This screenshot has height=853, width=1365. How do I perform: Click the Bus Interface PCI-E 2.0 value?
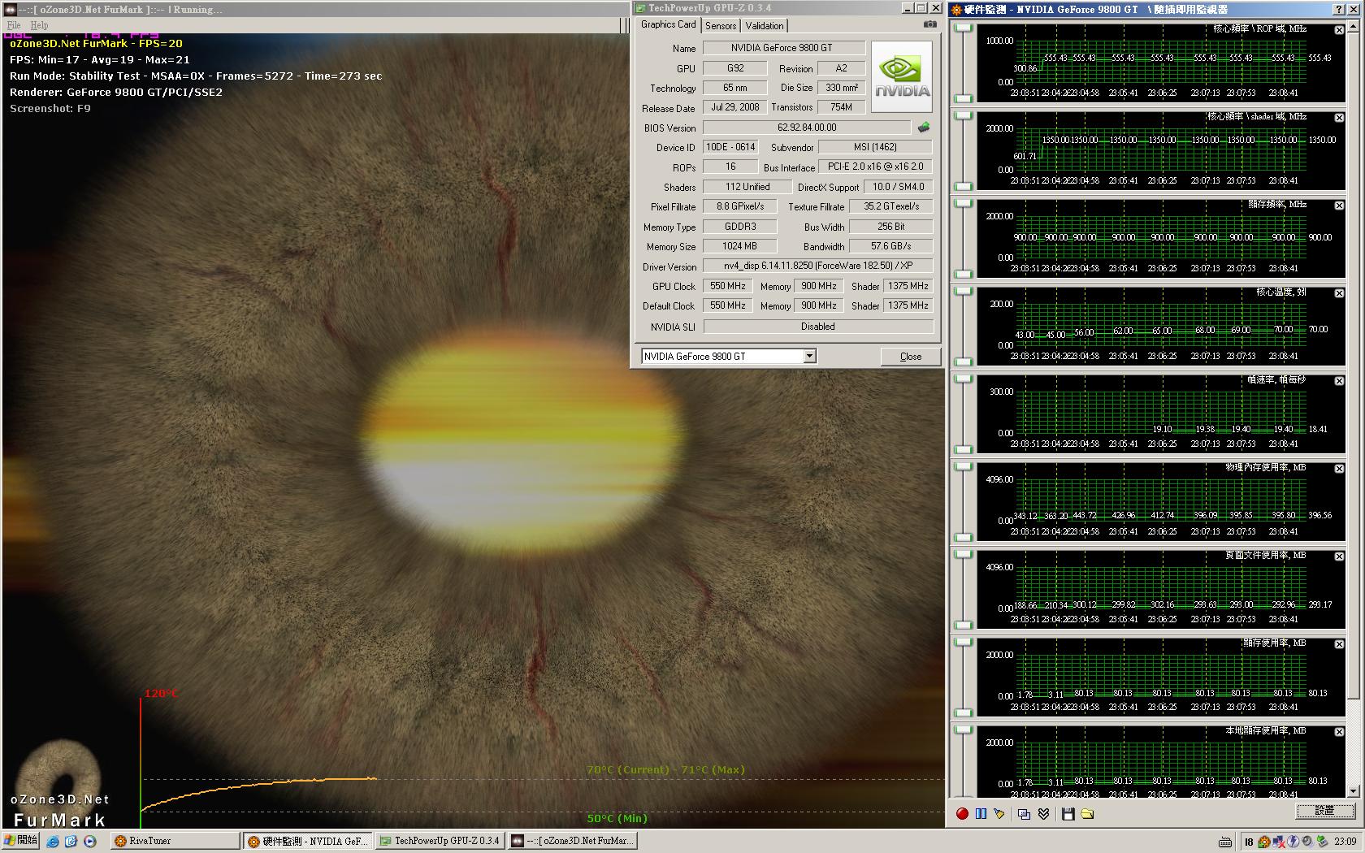pyautogui.click(x=875, y=167)
